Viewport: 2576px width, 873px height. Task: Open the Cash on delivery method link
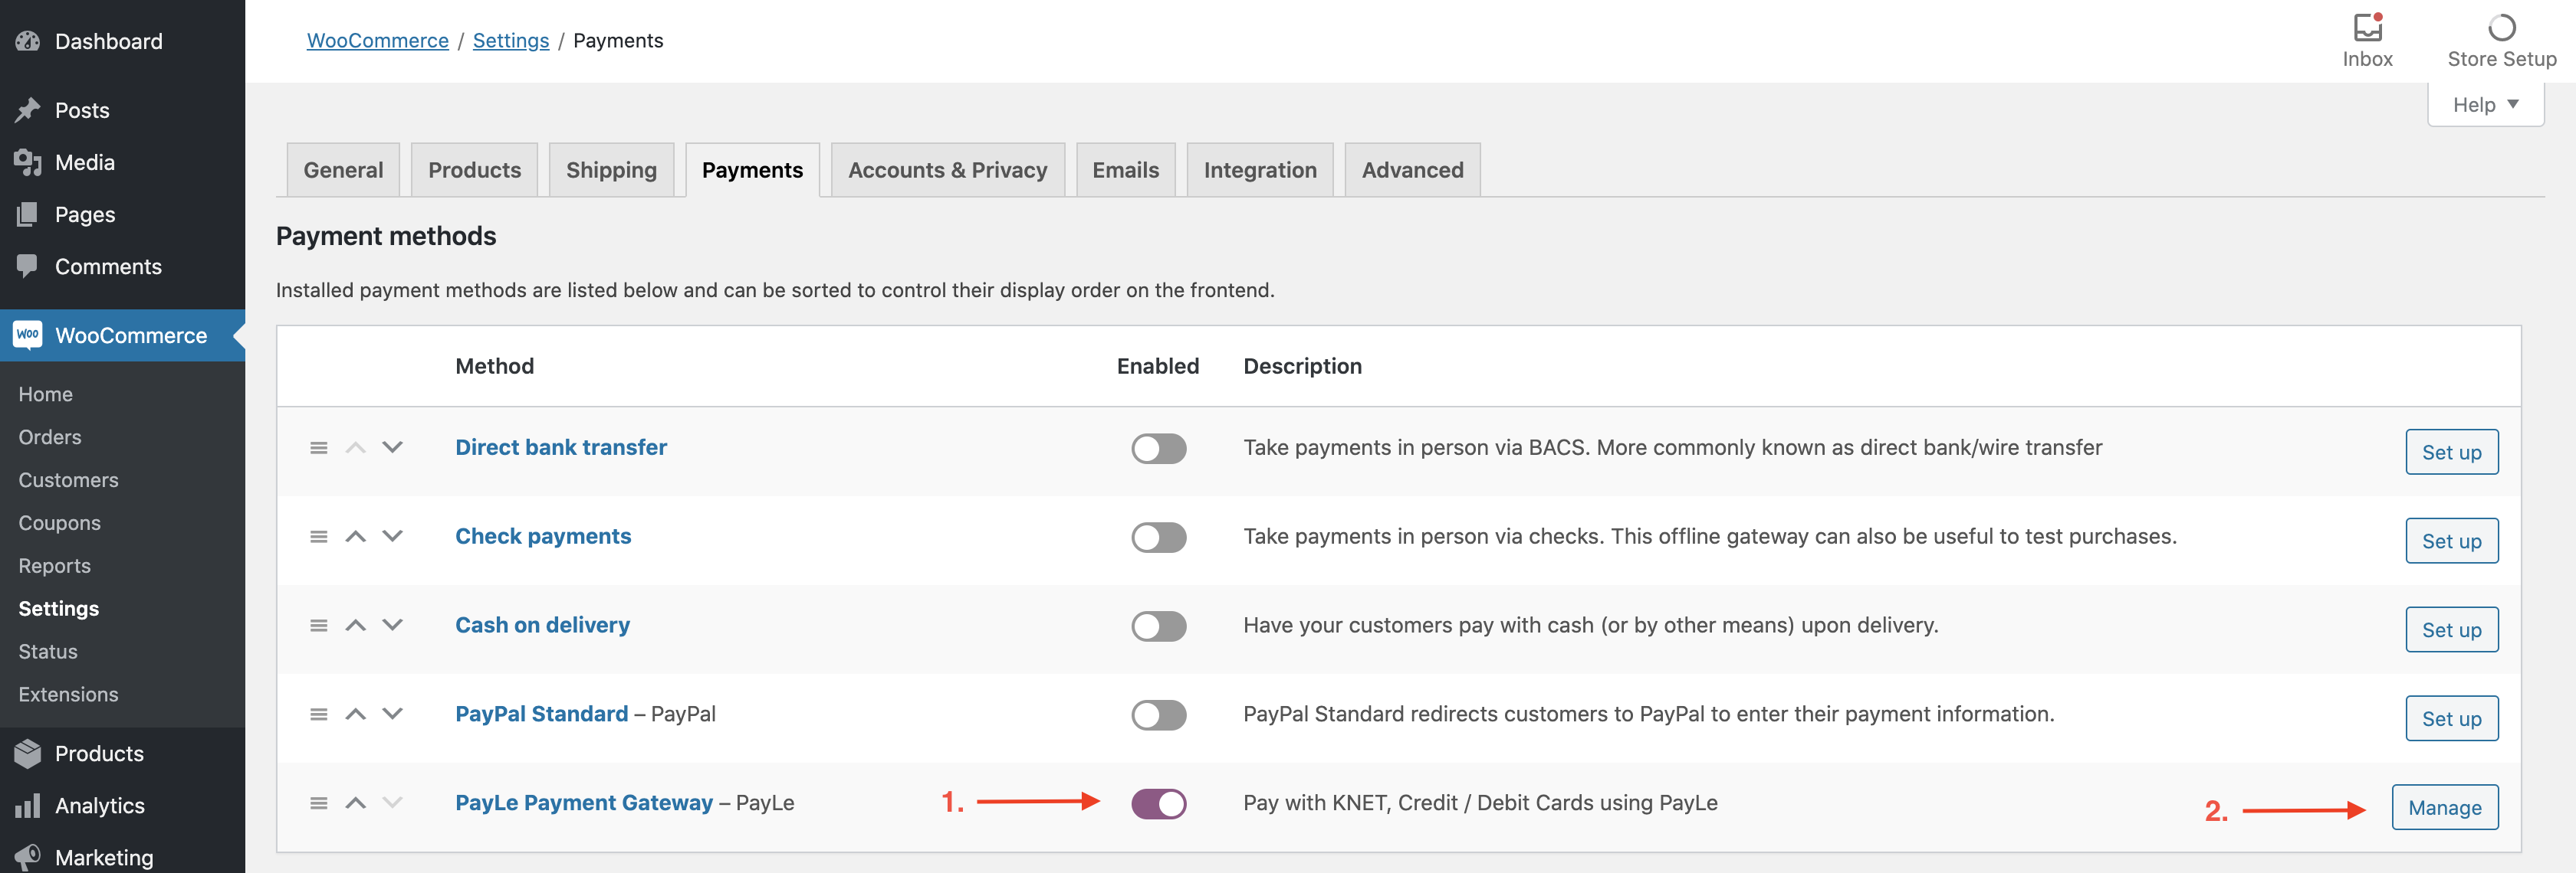click(x=542, y=626)
